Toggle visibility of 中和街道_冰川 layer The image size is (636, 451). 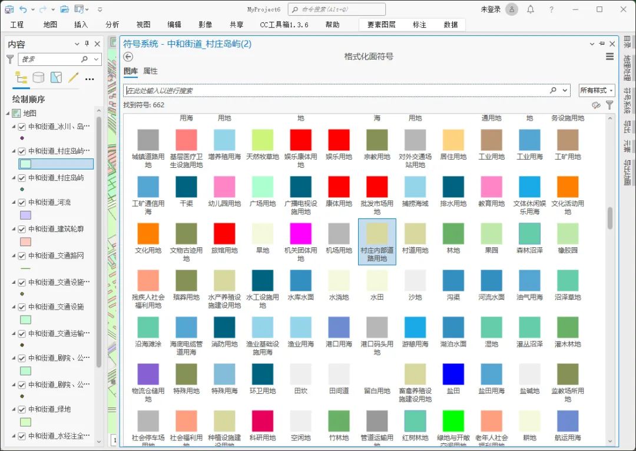(x=22, y=127)
